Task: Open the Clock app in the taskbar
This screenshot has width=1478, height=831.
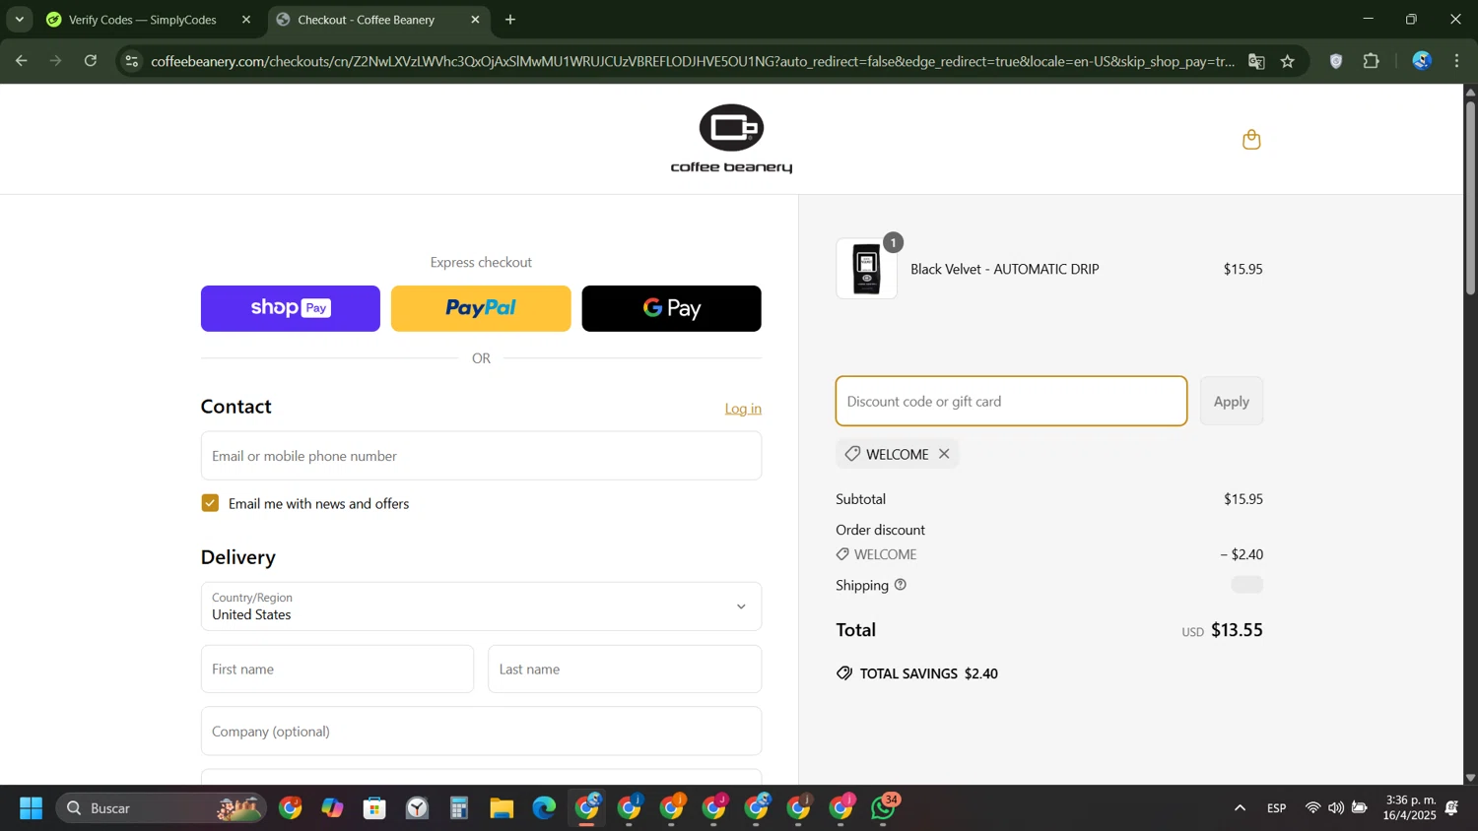Action: coord(417,808)
